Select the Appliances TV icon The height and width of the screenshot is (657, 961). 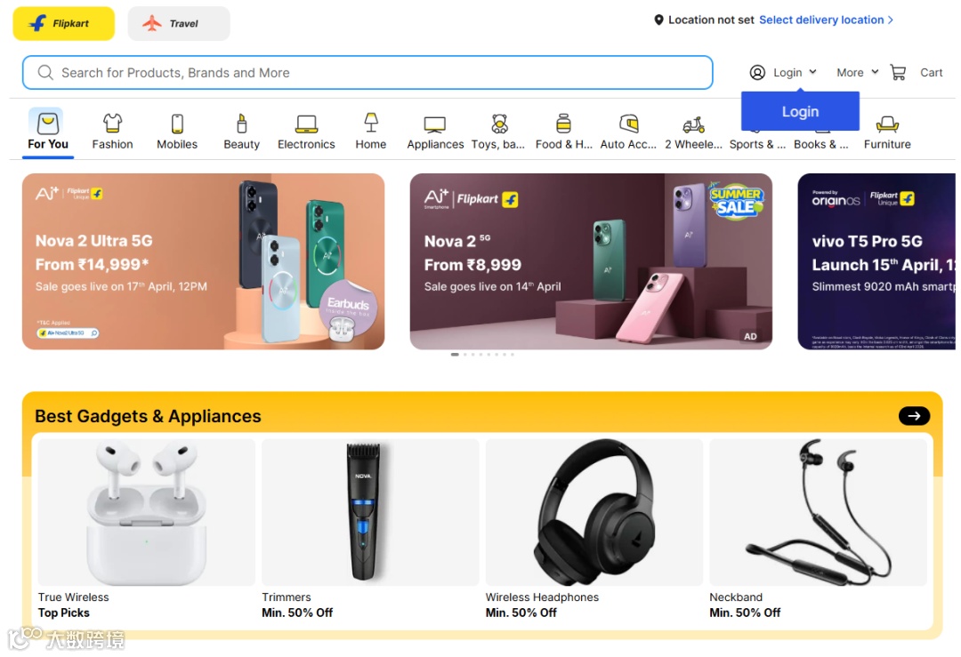tap(434, 124)
